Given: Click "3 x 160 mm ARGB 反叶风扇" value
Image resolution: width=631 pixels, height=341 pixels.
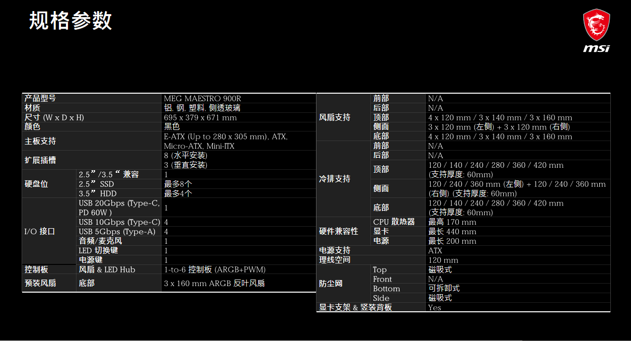Looking at the screenshot, I should pos(214,283).
